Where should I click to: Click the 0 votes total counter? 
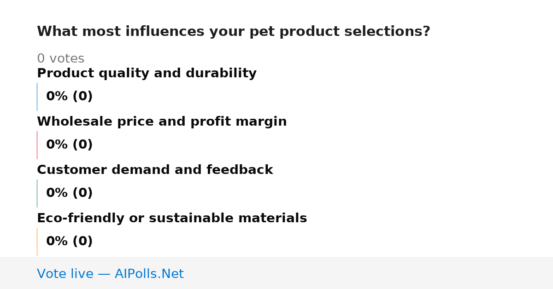click(60, 58)
